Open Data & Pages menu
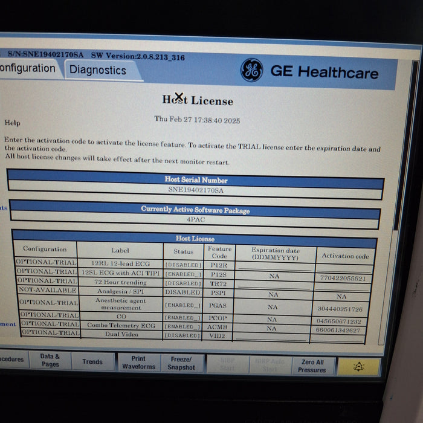Screen dimensions: 423x423 point(50,360)
